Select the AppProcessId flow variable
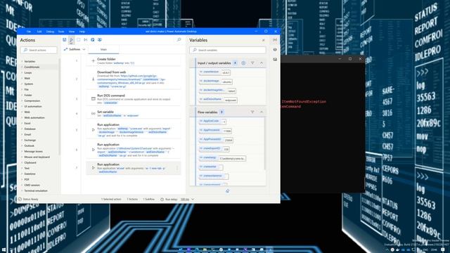The image size is (450, 253). pyautogui.click(x=215, y=131)
